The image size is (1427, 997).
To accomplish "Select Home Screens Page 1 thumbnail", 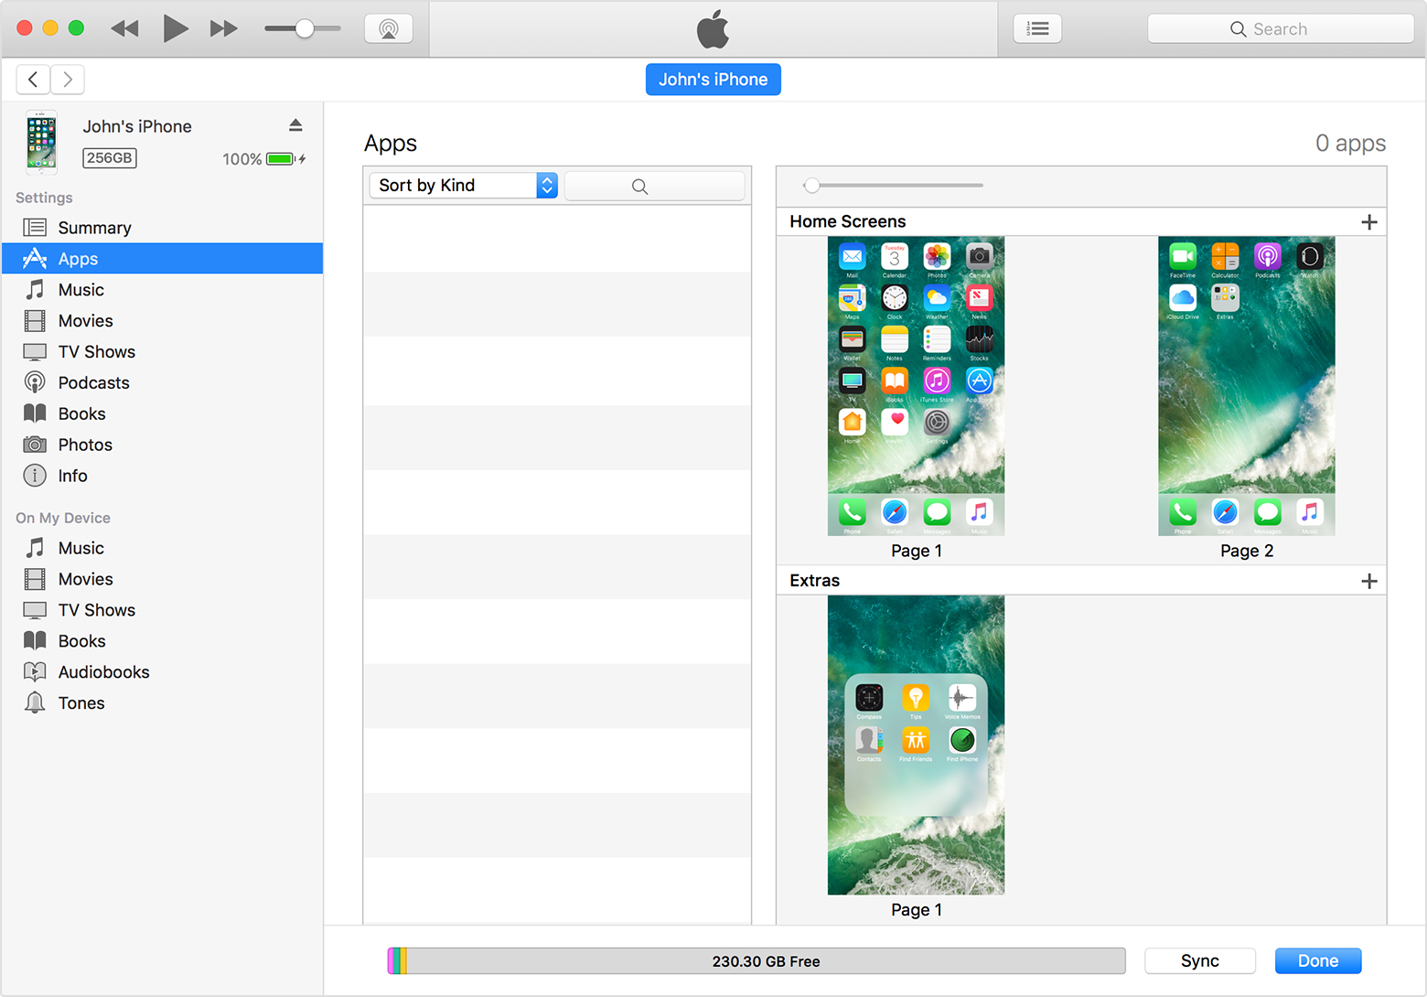I will [x=916, y=386].
